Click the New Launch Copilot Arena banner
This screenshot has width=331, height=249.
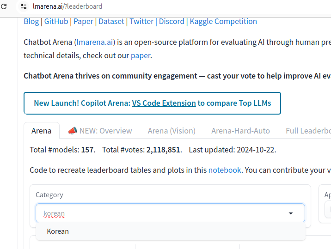152,103
